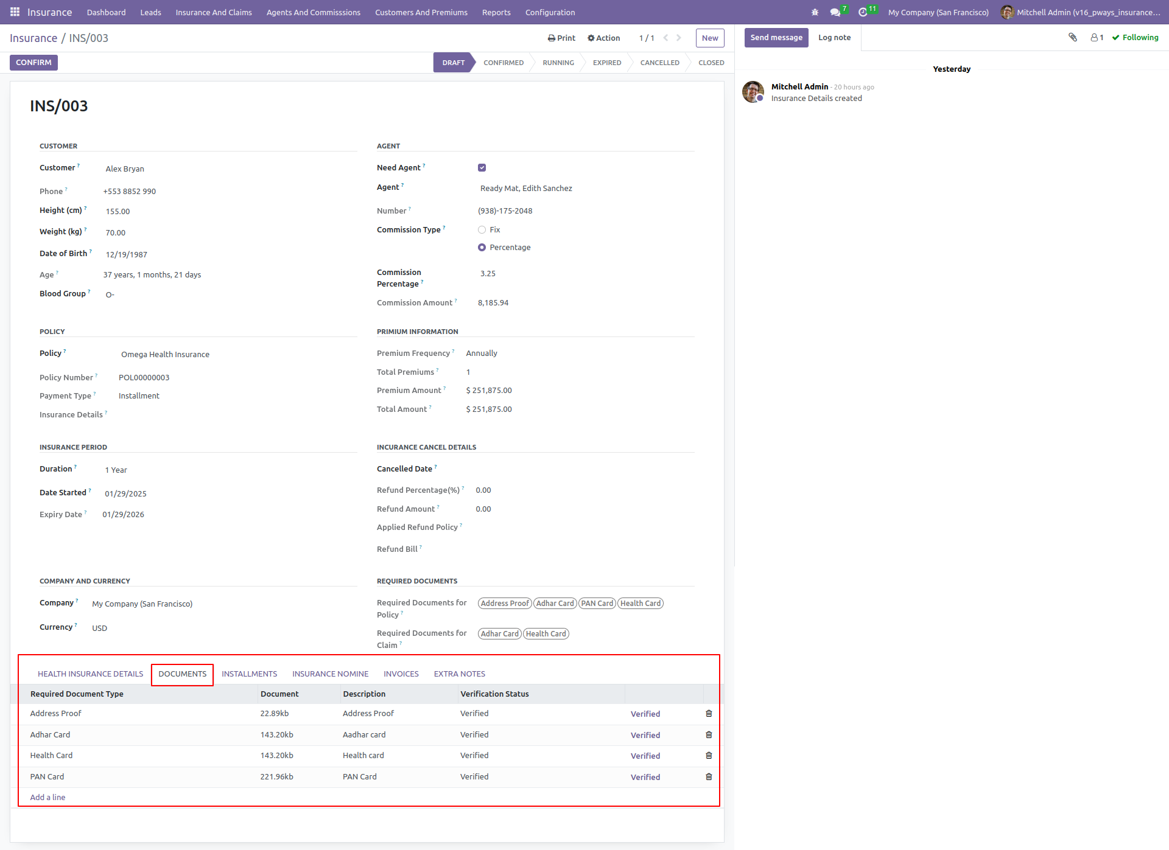Go to next record arrow
This screenshot has height=850, width=1169.
click(679, 38)
